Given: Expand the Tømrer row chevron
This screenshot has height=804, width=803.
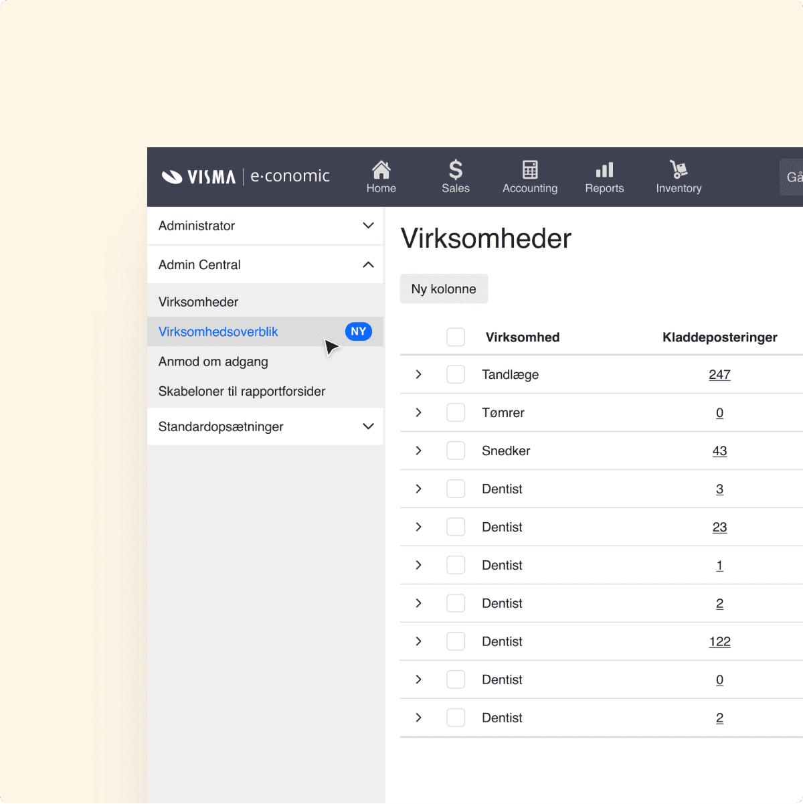Looking at the screenshot, I should 418,412.
